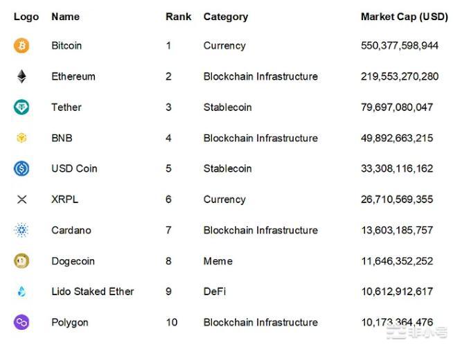The width and height of the screenshot is (453, 345).
Task: Select the Lido Staked Ether name
Action: tap(93, 292)
